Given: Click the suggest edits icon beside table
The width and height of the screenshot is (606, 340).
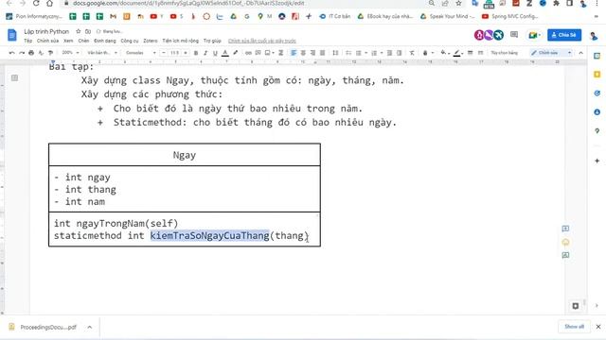Looking at the screenshot, I should (x=565, y=255).
